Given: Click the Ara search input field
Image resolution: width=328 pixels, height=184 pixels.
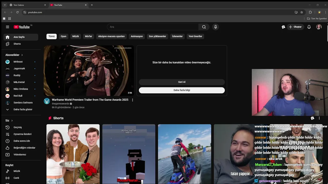Looking at the screenshot, I should tap(153, 27).
